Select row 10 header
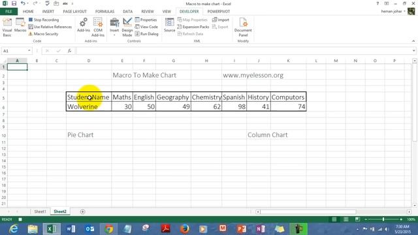 [4, 135]
